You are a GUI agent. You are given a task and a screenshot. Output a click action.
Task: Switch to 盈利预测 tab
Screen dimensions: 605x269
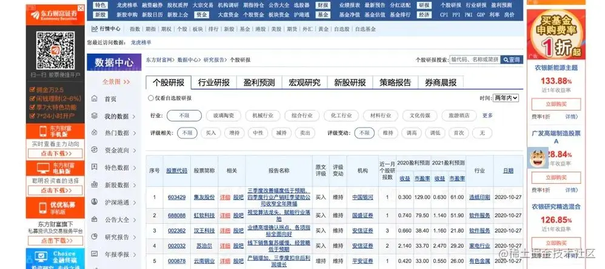tap(259, 82)
